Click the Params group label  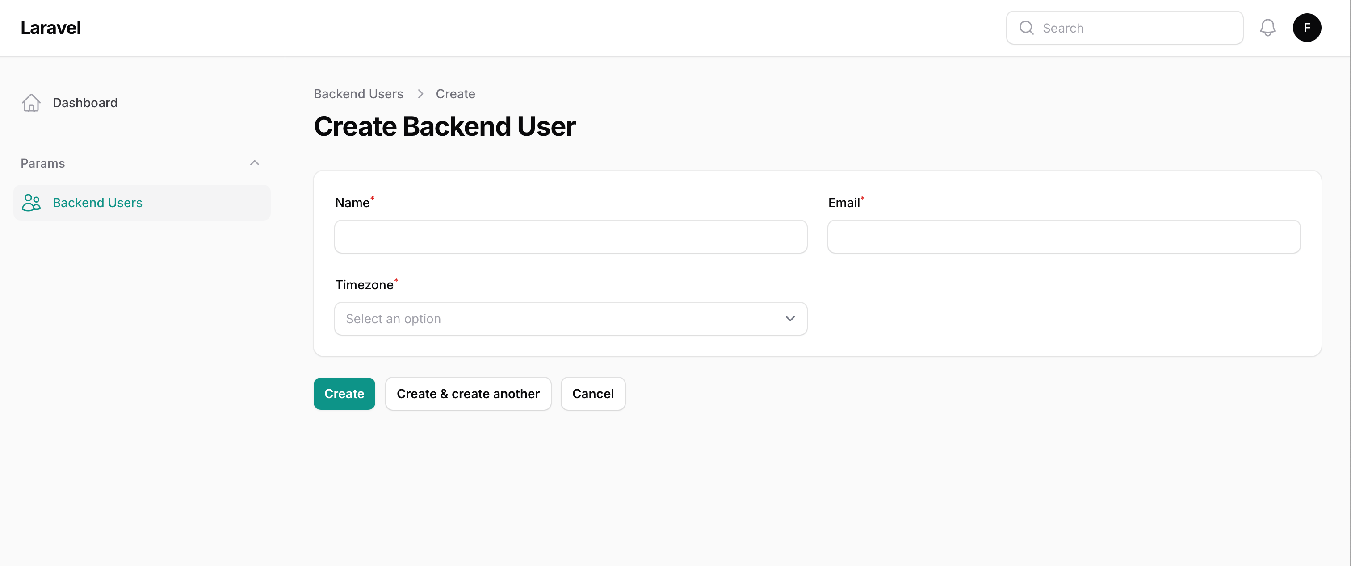[x=42, y=163]
